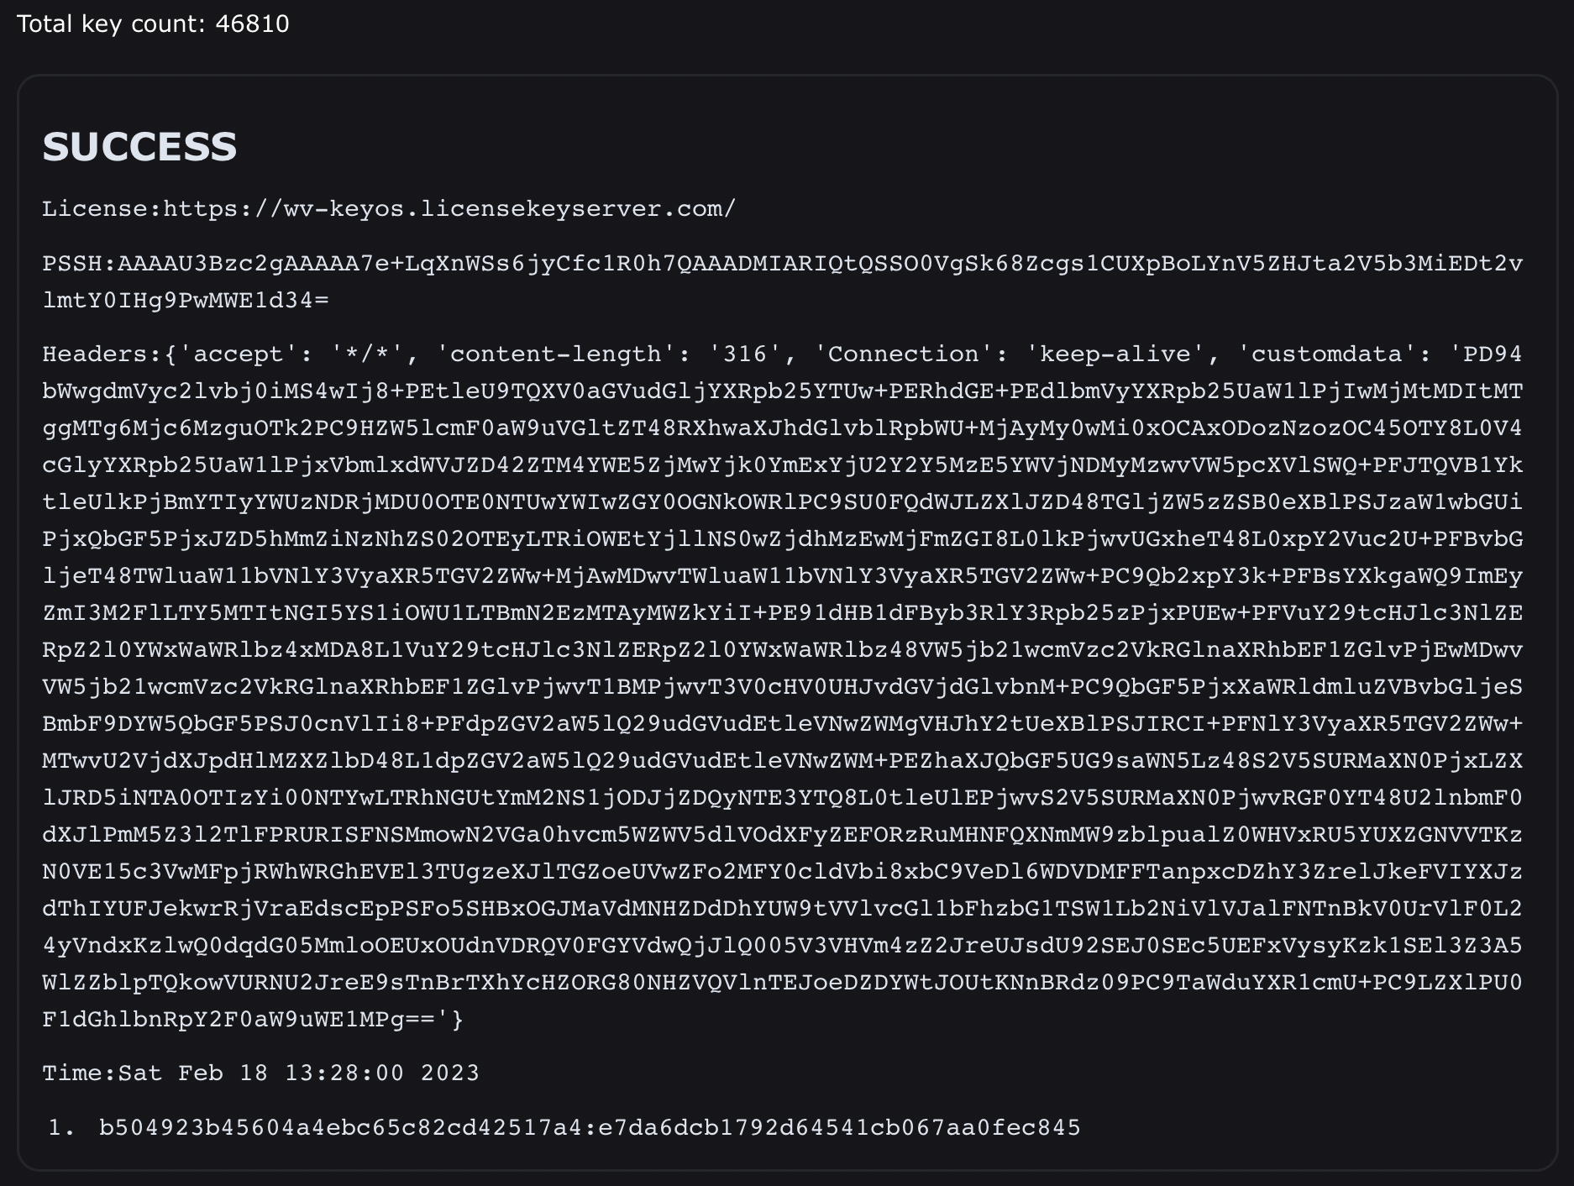Click the wv-keyos license server URL
This screenshot has height=1186, width=1574.
tap(449, 209)
